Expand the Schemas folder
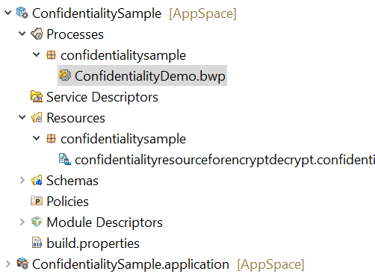Image resolution: width=375 pixels, height=277 pixels. pyautogui.click(x=22, y=180)
